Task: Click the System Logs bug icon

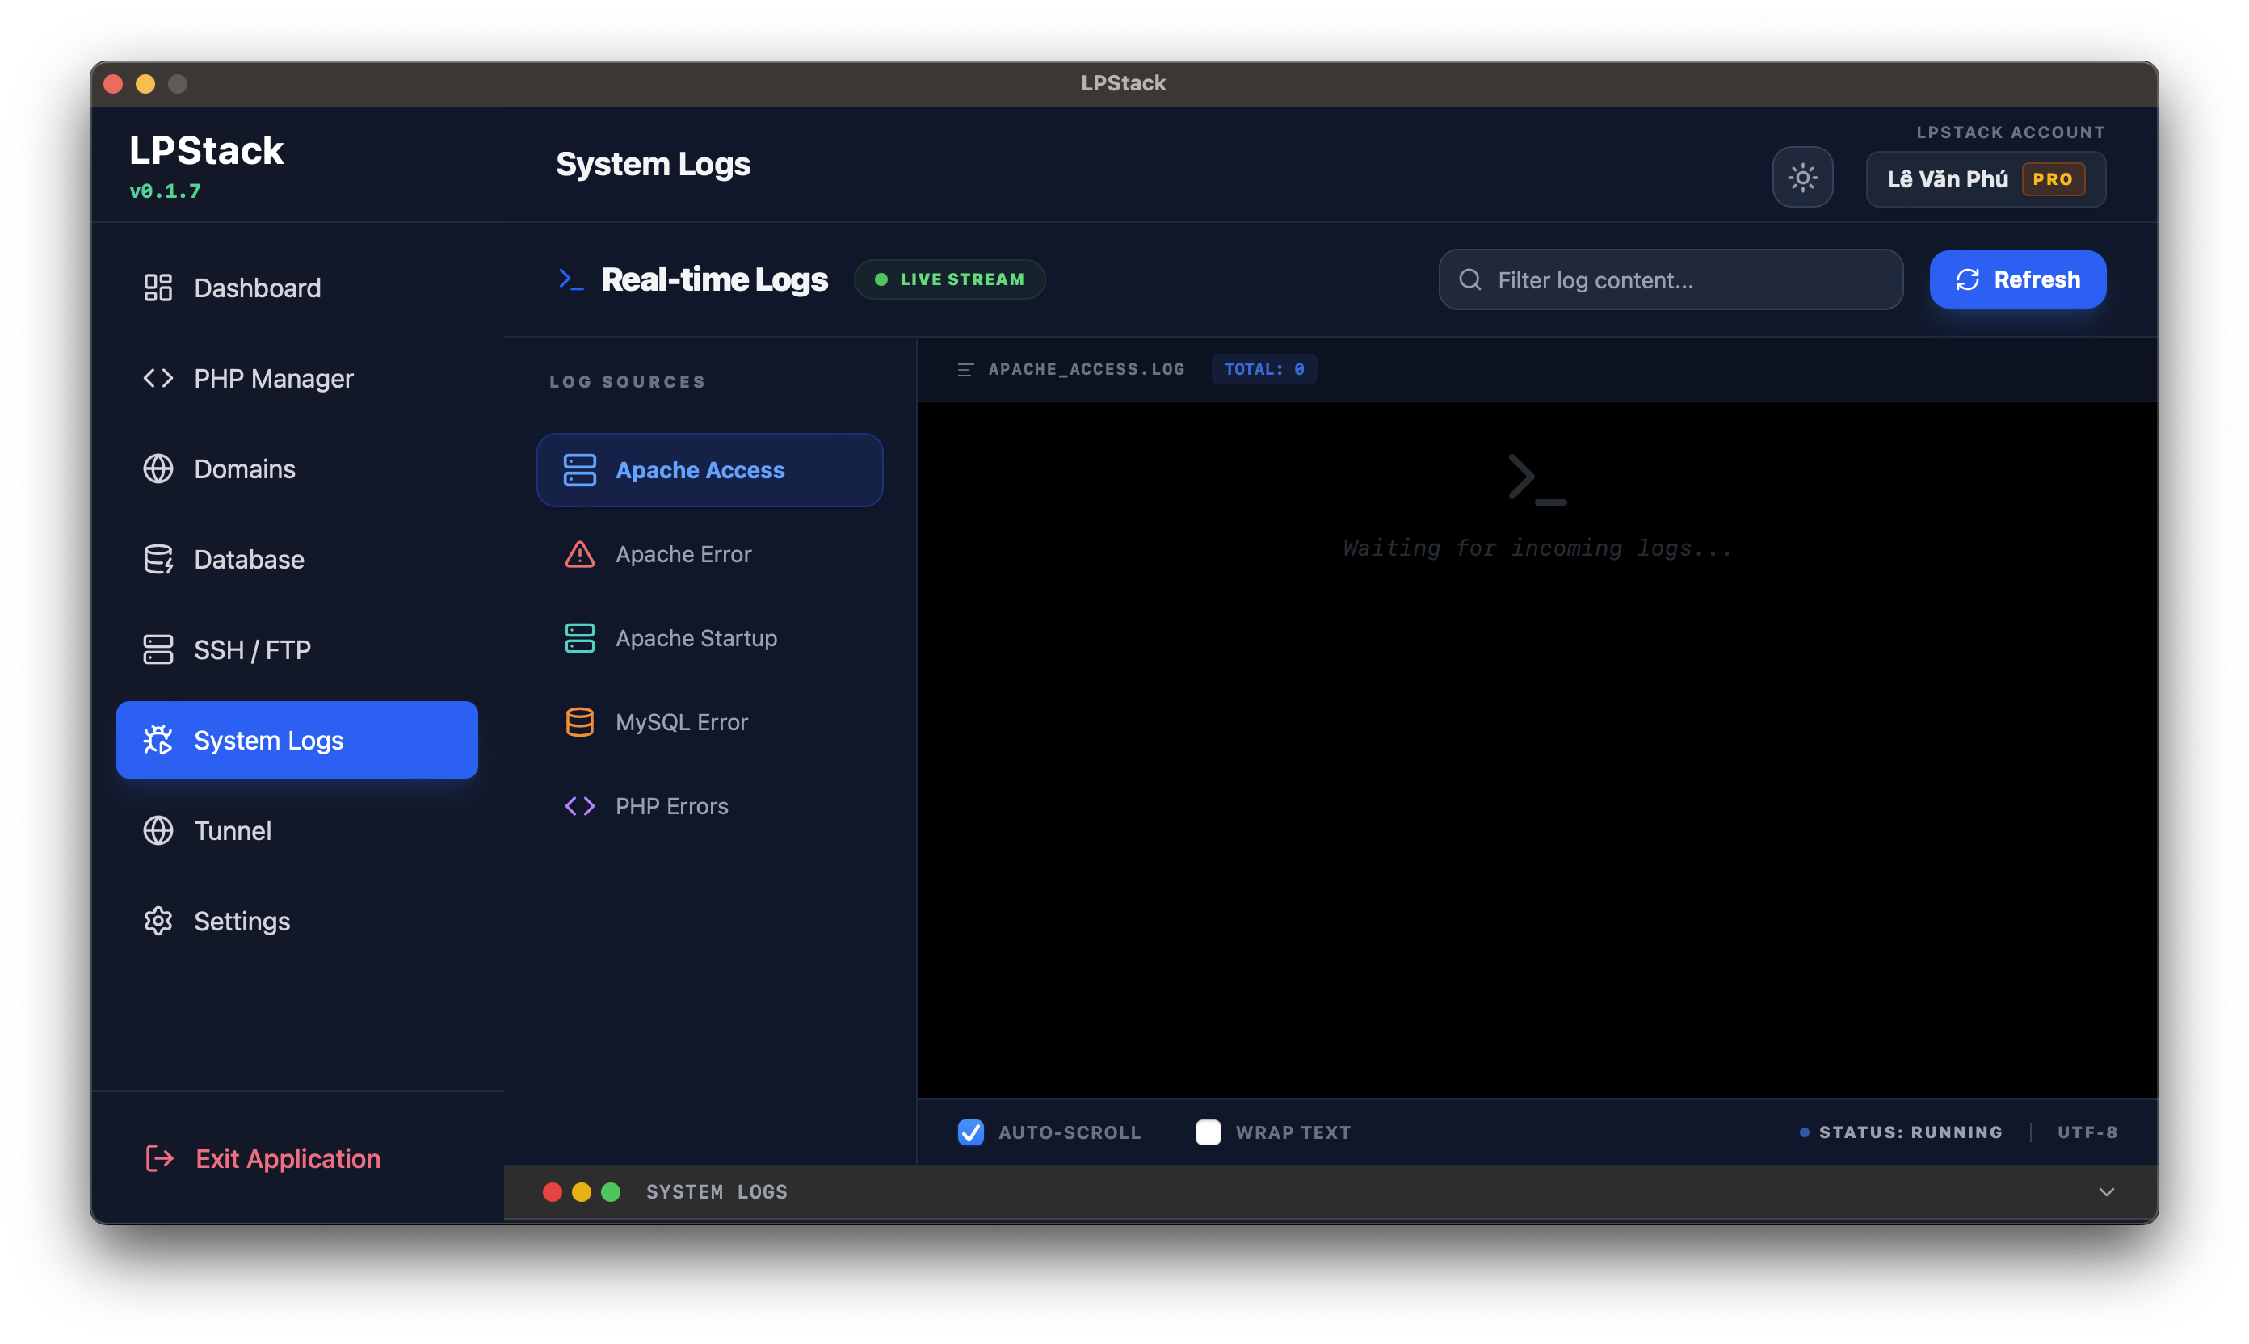Action: point(158,739)
